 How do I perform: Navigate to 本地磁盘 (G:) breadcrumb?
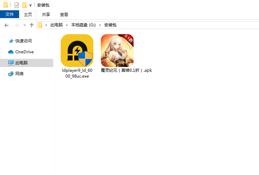coord(83,25)
